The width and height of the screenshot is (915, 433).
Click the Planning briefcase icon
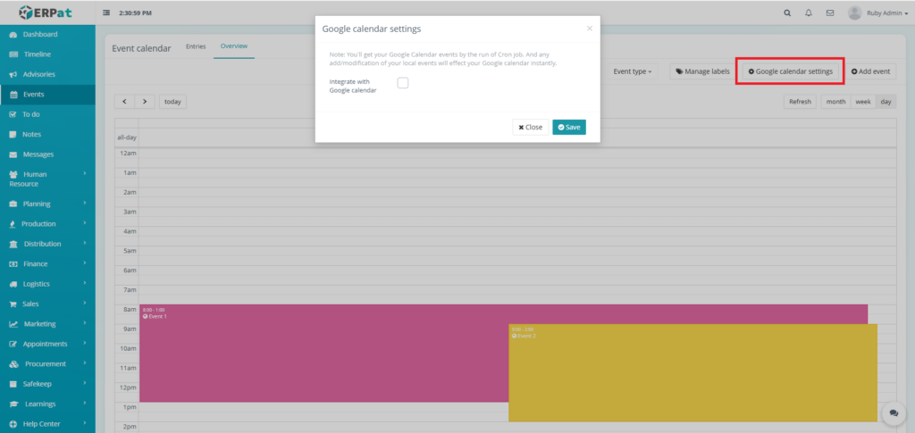click(13, 204)
